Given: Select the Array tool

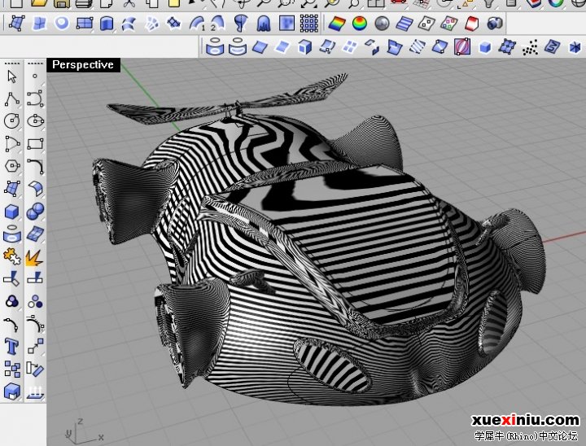Looking at the screenshot, I should [12, 369].
